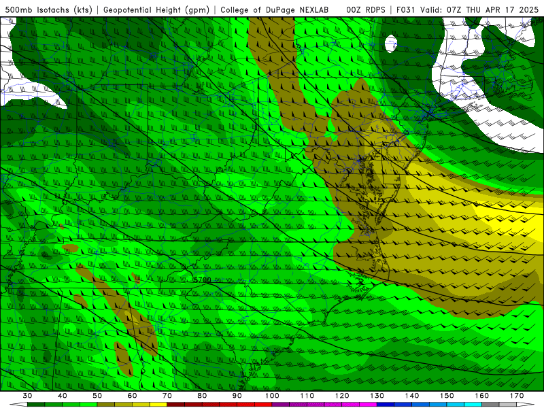544x408 pixels.
Task: Click the '60' color scale label
Action: (x=132, y=396)
